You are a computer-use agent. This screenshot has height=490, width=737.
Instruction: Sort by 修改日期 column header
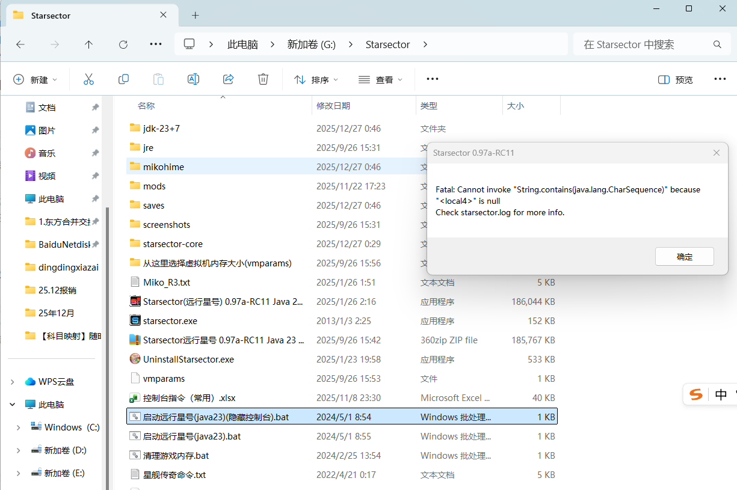pyautogui.click(x=334, y=106)
